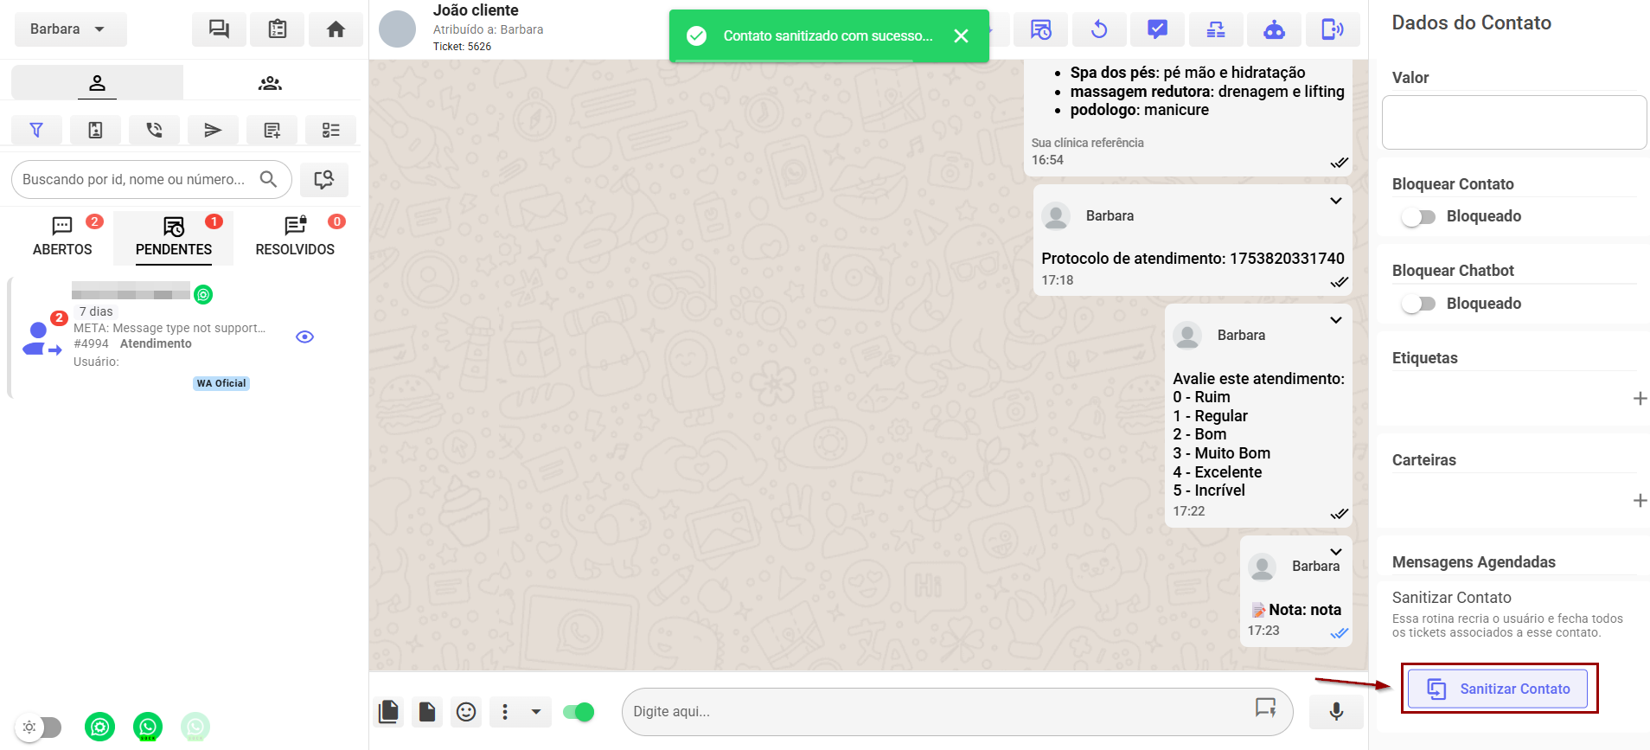Click the microphone record button
The height and width of the screenshot is (750, 1650).
(1335, 711)
